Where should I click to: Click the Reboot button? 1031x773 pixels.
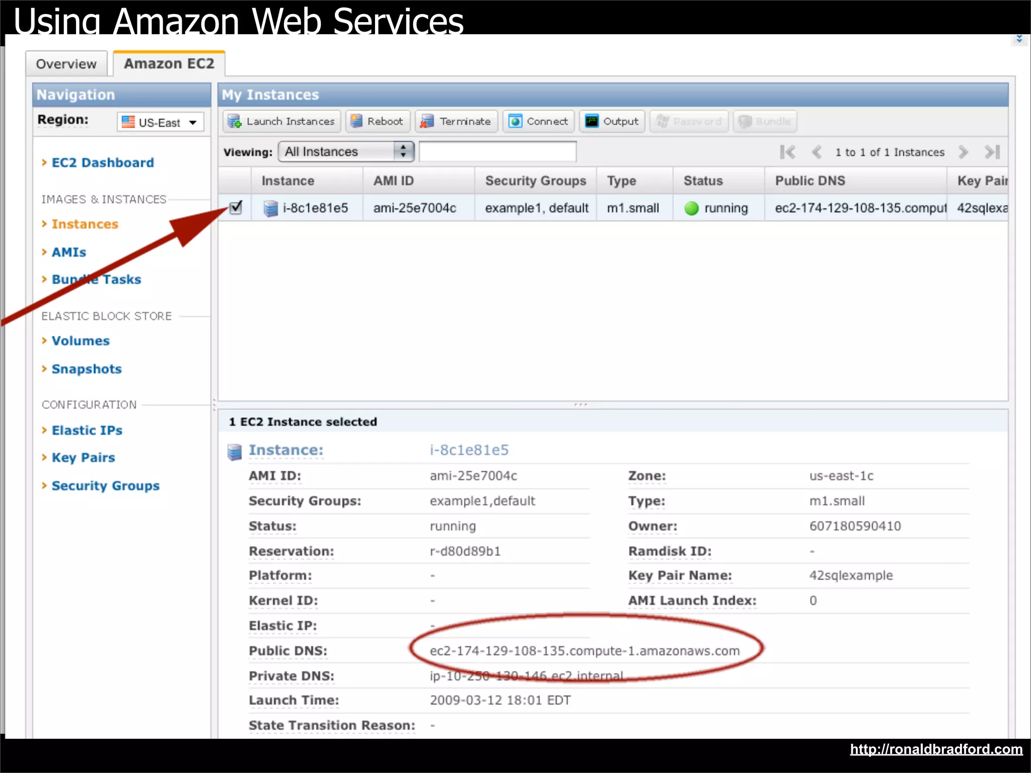tap(378, 121)
